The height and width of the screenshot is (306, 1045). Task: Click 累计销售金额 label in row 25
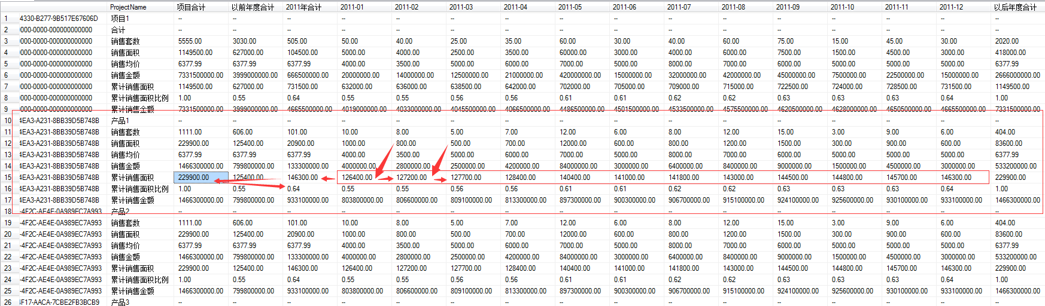pos(132,291)
